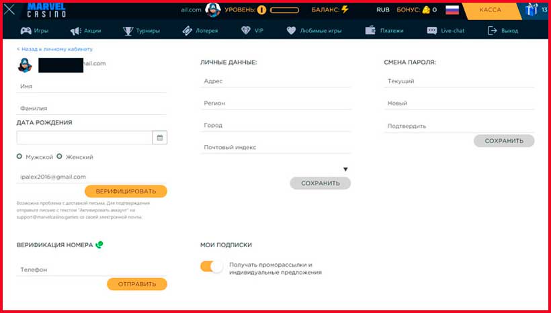The height and width of the screenshot is (313, 551).
Task: Select the Мужской gender radio button
Action: click(19, 156)
